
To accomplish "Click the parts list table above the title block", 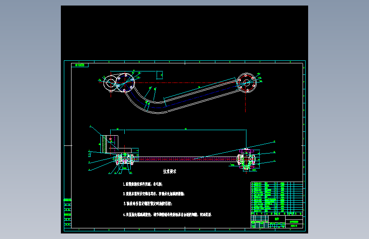I will [x=277, y=198].
